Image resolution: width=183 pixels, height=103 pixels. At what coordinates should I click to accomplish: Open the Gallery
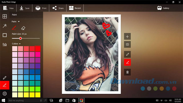(x=163, y=8)
